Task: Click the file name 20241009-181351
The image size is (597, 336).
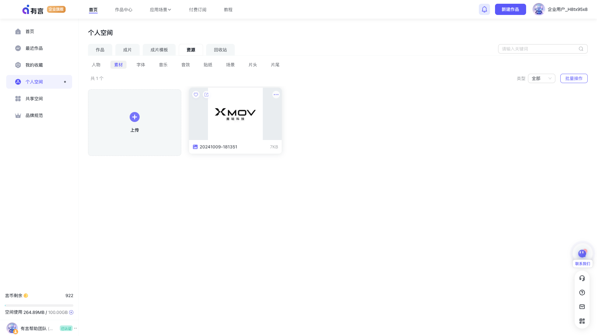Action: point(218,147)
